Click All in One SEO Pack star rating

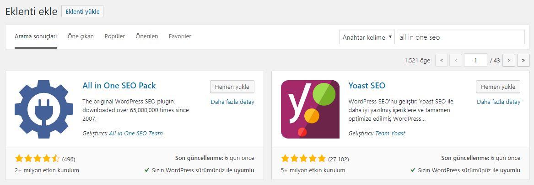(38, 159)
